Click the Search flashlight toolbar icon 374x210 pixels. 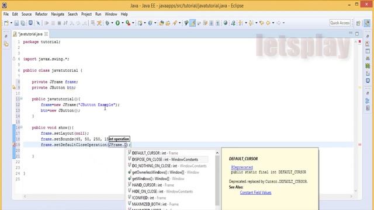175,23
